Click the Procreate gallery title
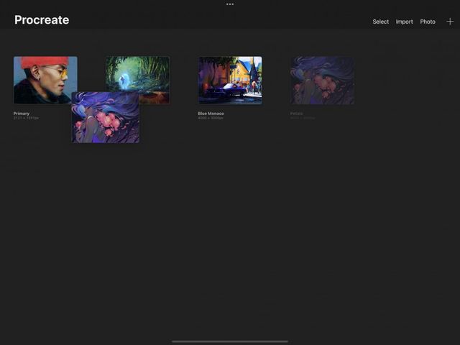 pyautogui.click(x=42, y=20)
